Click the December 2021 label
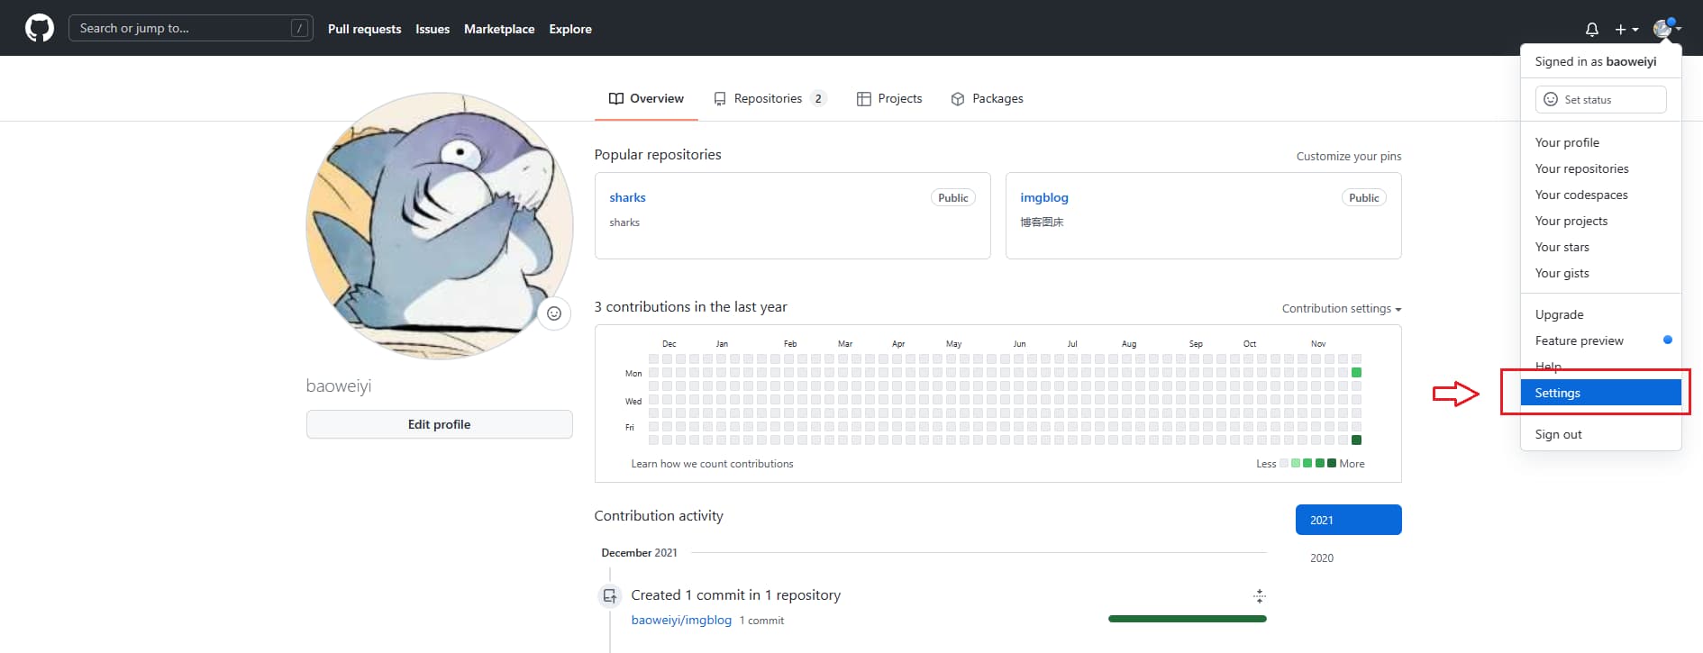 pos(639,553)
